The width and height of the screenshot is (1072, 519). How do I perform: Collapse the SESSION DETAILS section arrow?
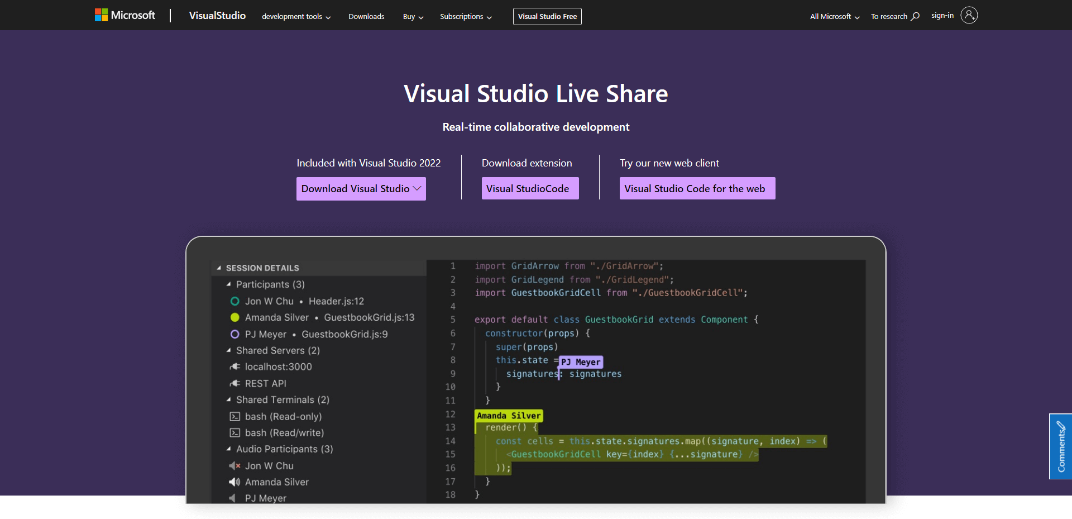219,268
